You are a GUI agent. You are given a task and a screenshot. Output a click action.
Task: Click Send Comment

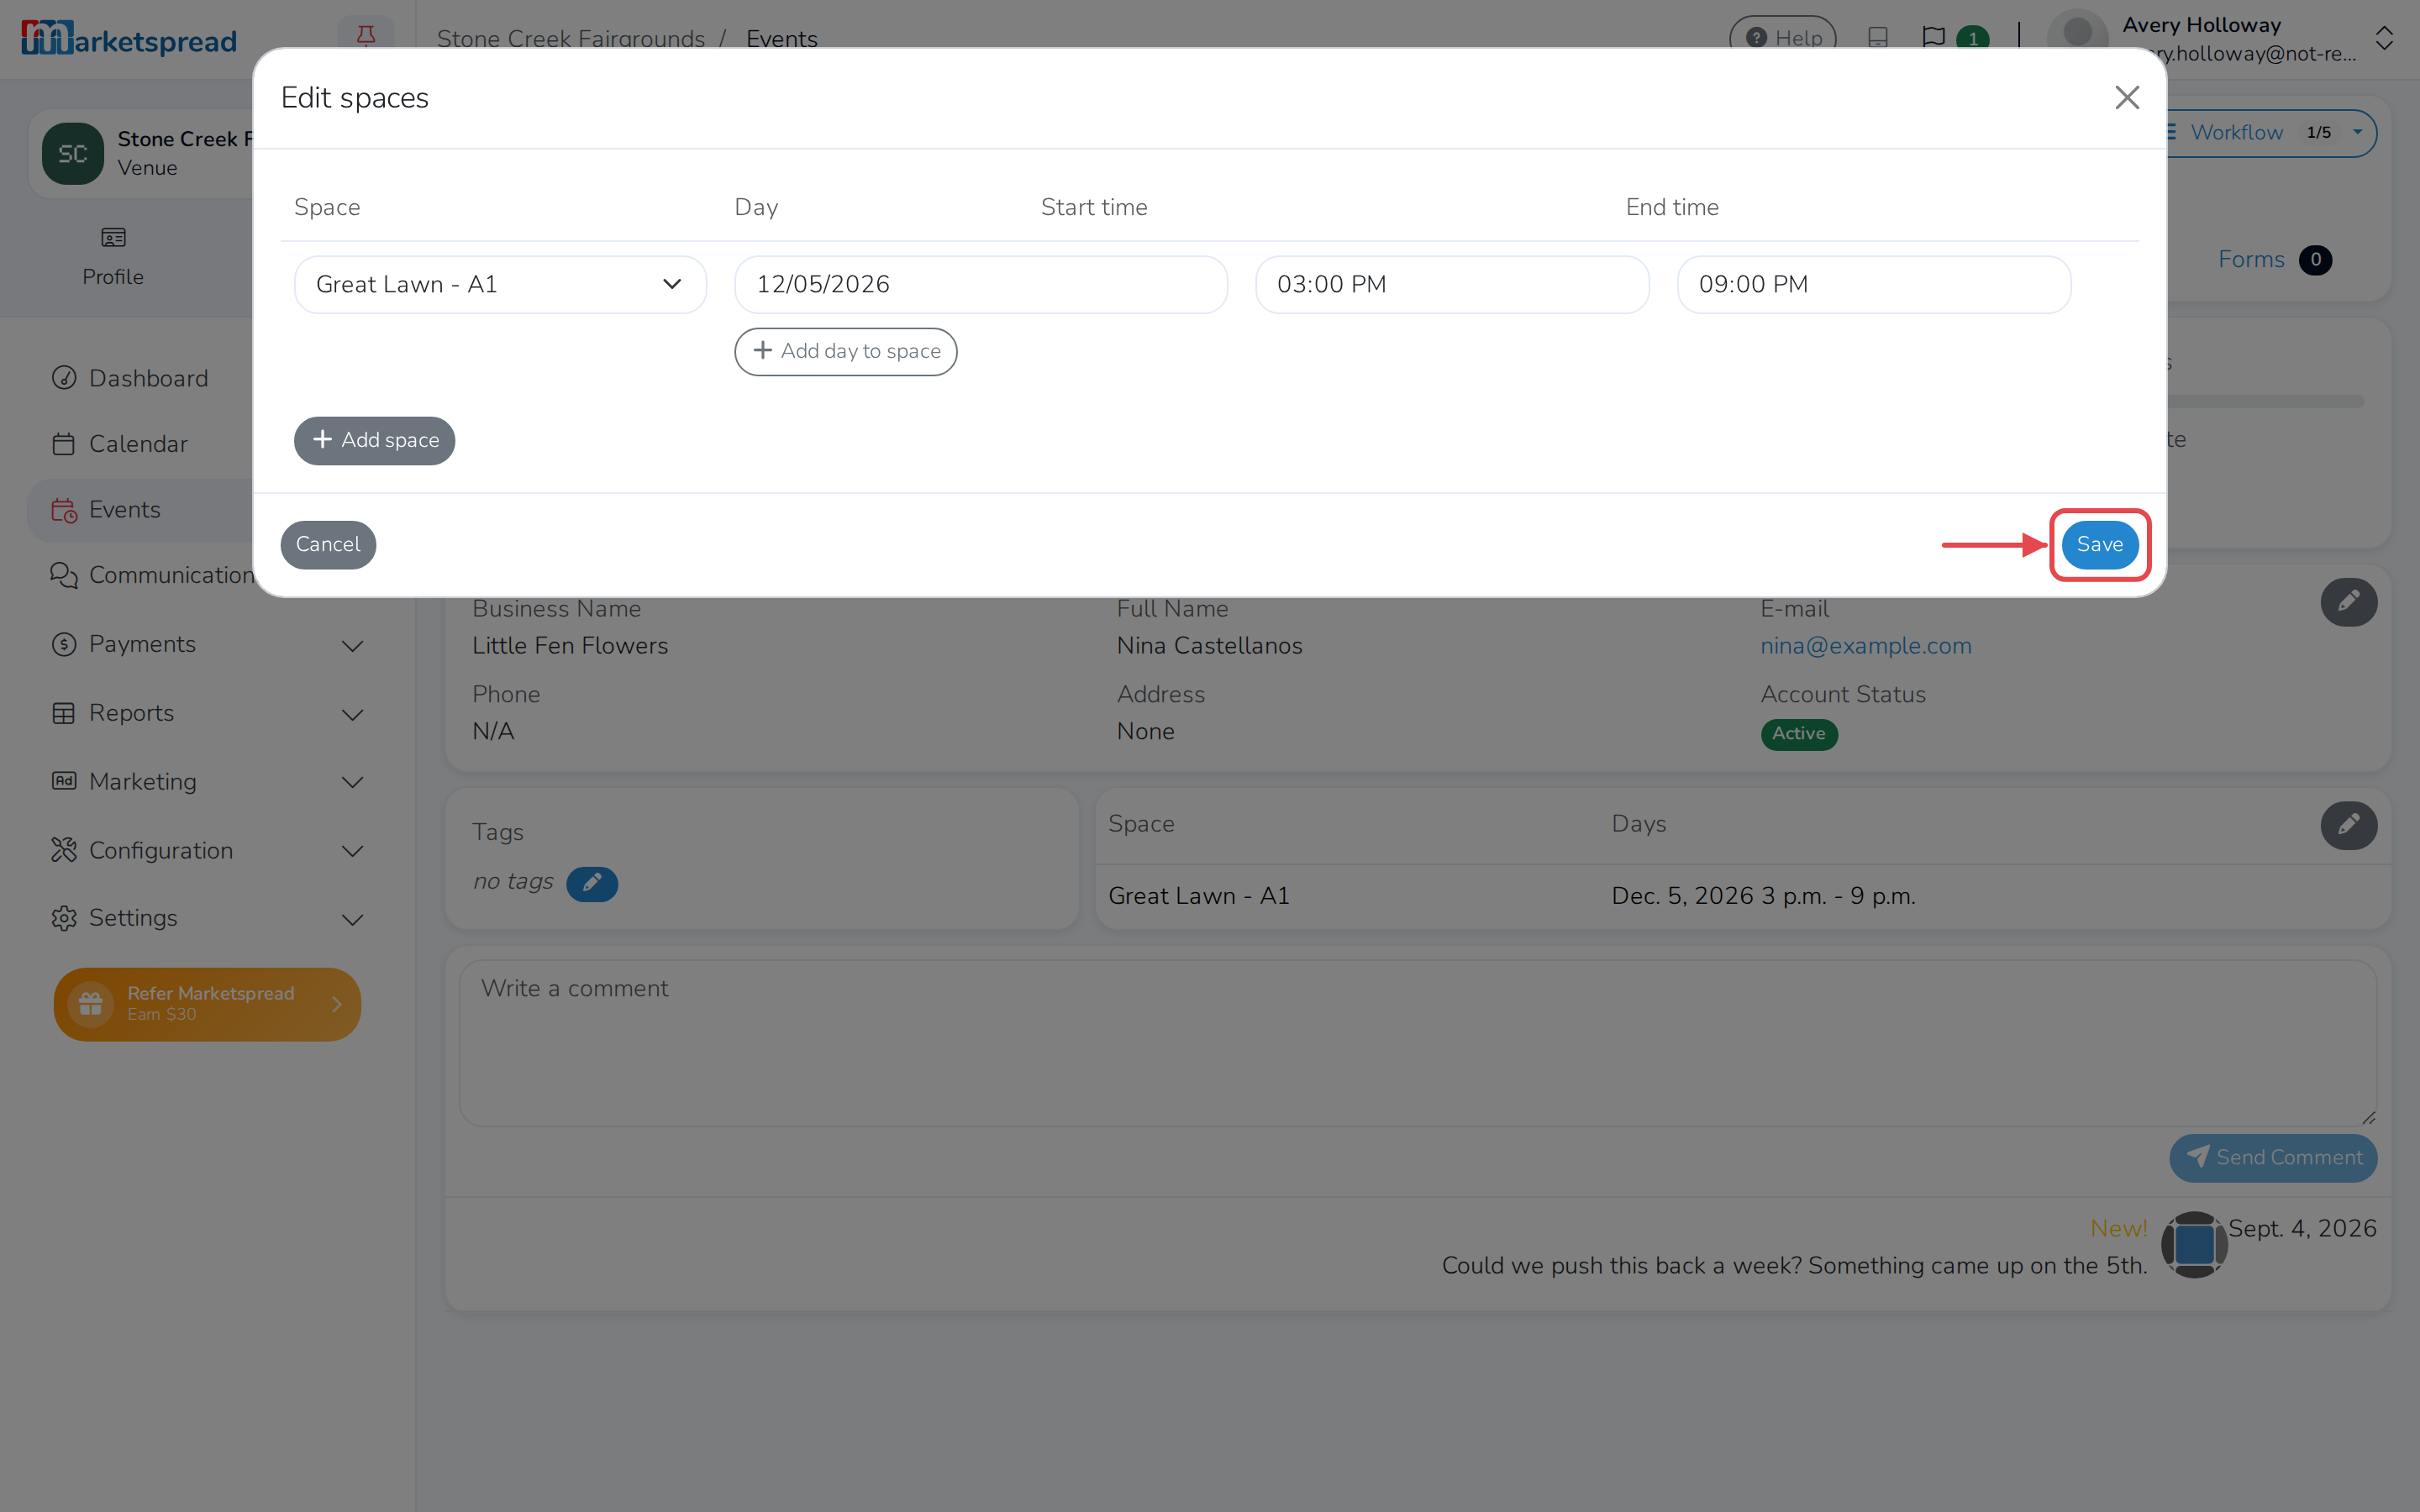pyautogui.click(x=2273, y=1158)
